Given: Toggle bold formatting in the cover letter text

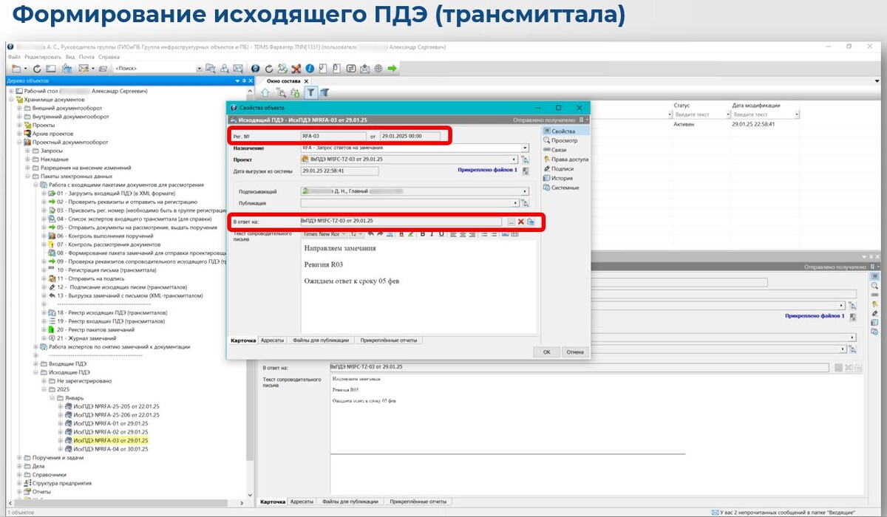Looking at the screenshot, I should tap(423, 236).
